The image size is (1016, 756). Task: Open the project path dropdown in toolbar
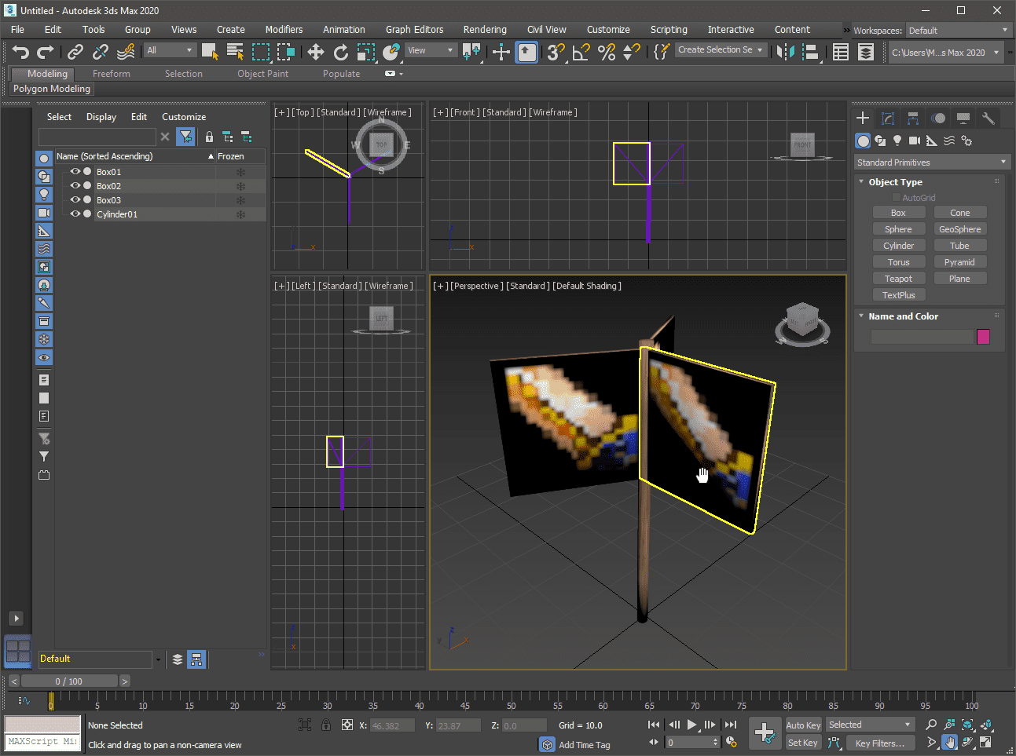(946, 53)
